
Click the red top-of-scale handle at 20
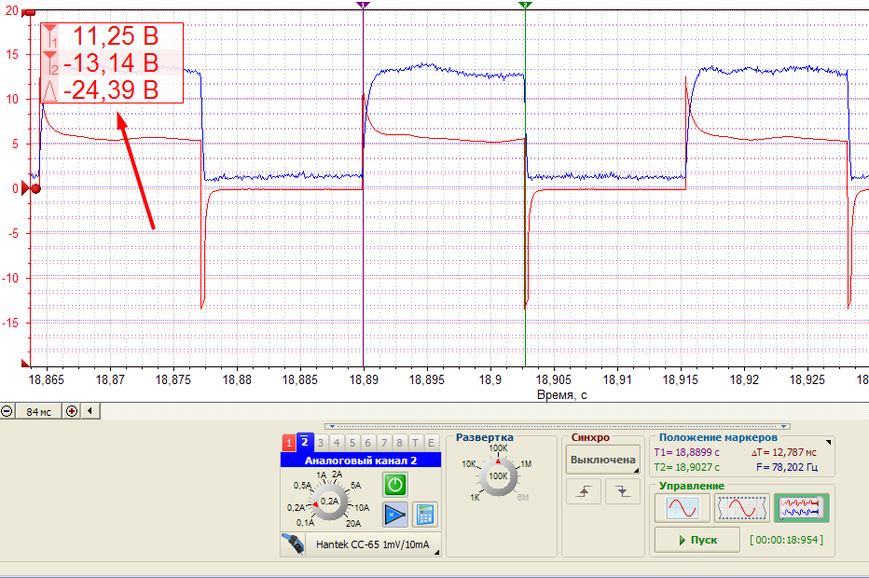(29, 13)
